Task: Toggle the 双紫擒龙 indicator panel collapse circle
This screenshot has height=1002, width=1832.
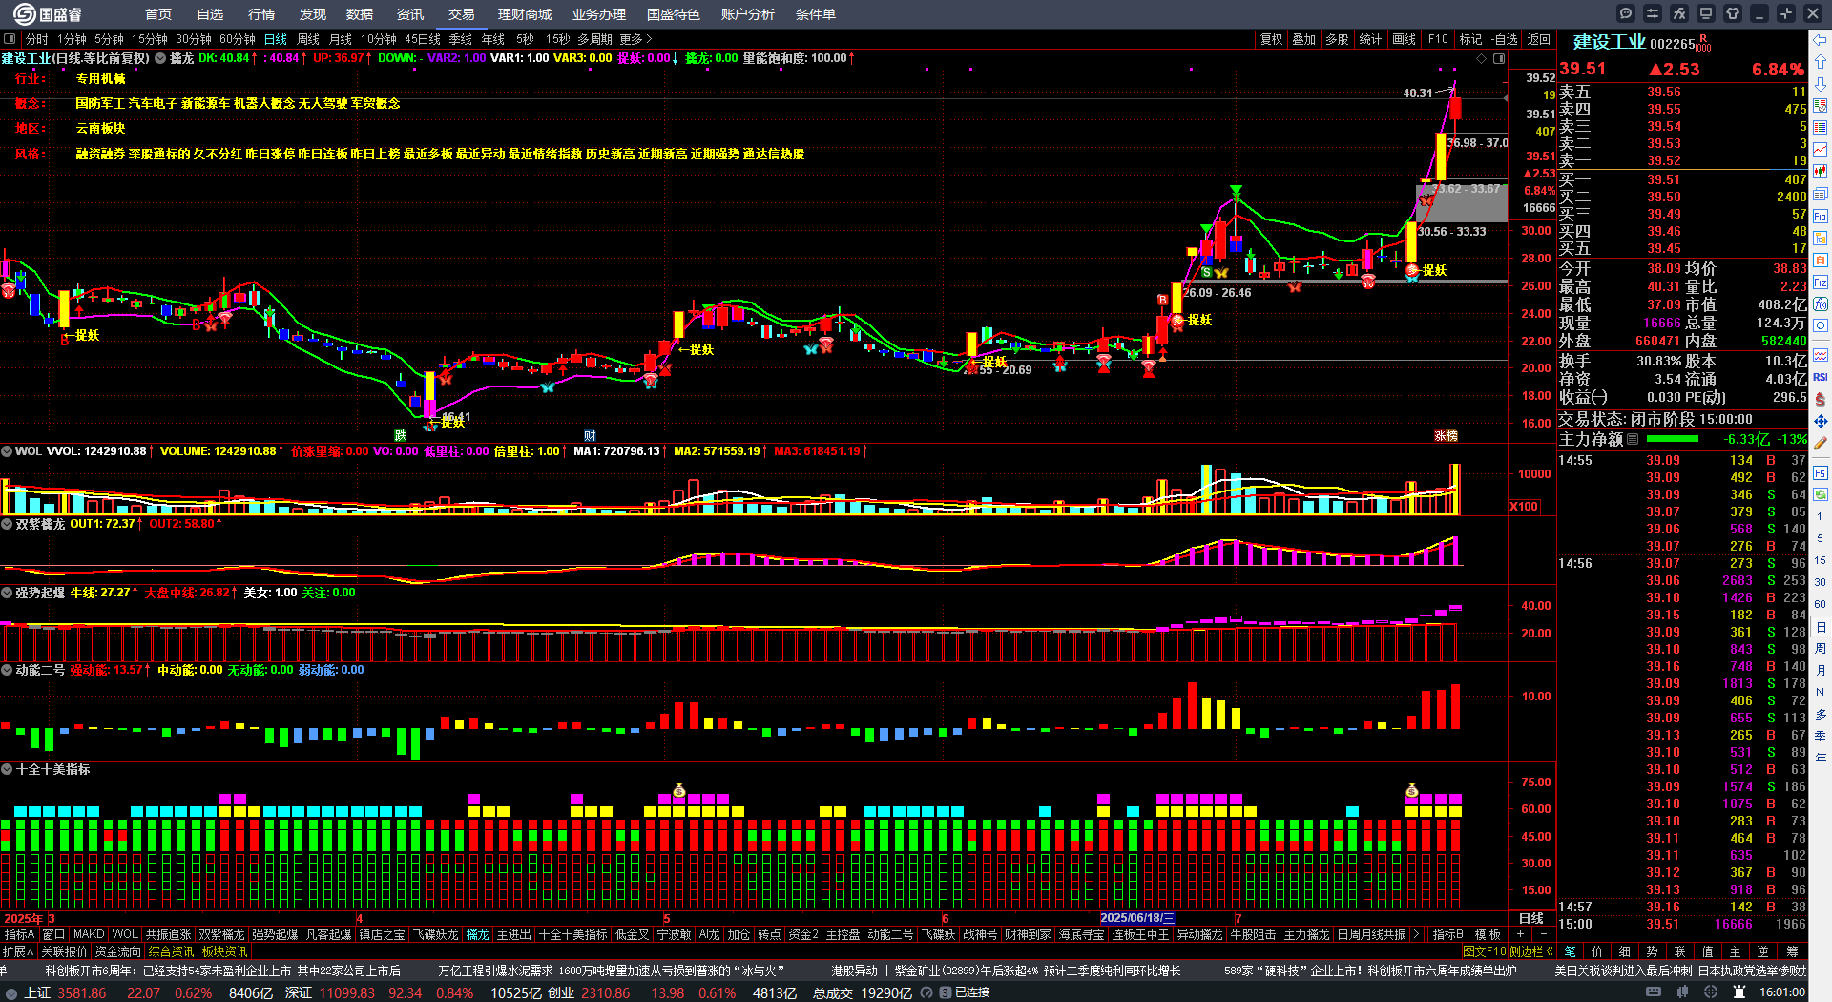Action: click(x=7, y=524)
